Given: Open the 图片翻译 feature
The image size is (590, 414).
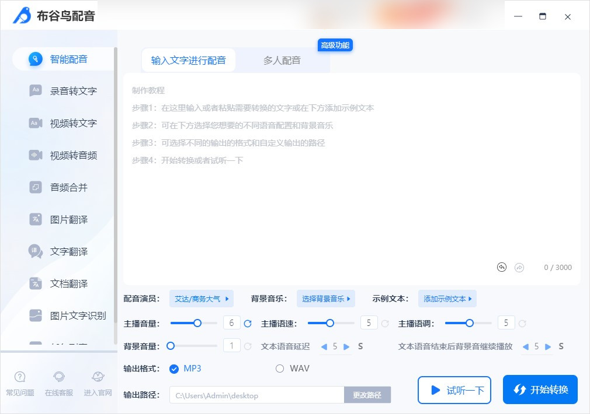Looking at the screenshot, I should pyautogui.click(x=70, y=219).
